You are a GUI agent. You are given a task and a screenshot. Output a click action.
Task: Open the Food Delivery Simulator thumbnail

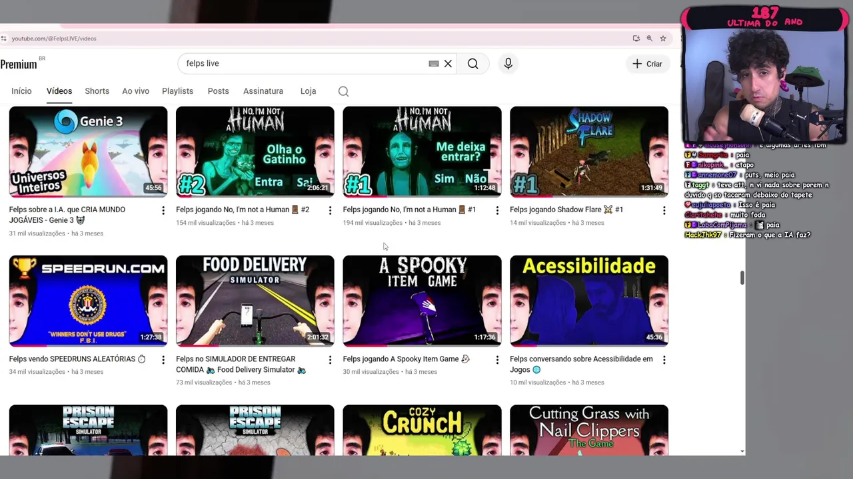click(x=255, y=301)
